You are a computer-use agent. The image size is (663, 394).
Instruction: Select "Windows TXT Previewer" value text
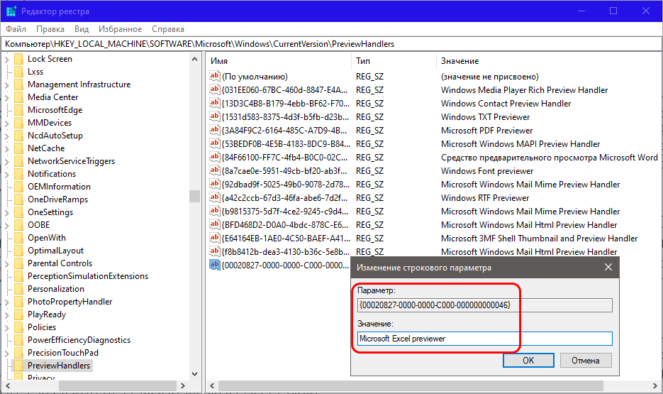[485, 117]
